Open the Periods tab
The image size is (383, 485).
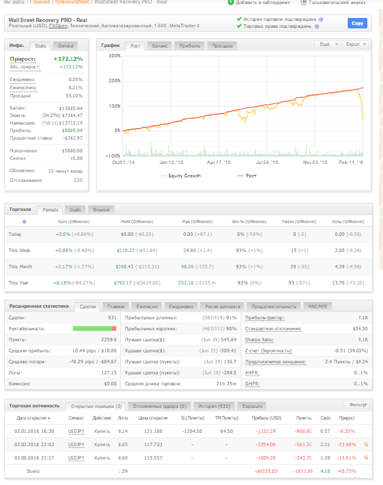50,210
